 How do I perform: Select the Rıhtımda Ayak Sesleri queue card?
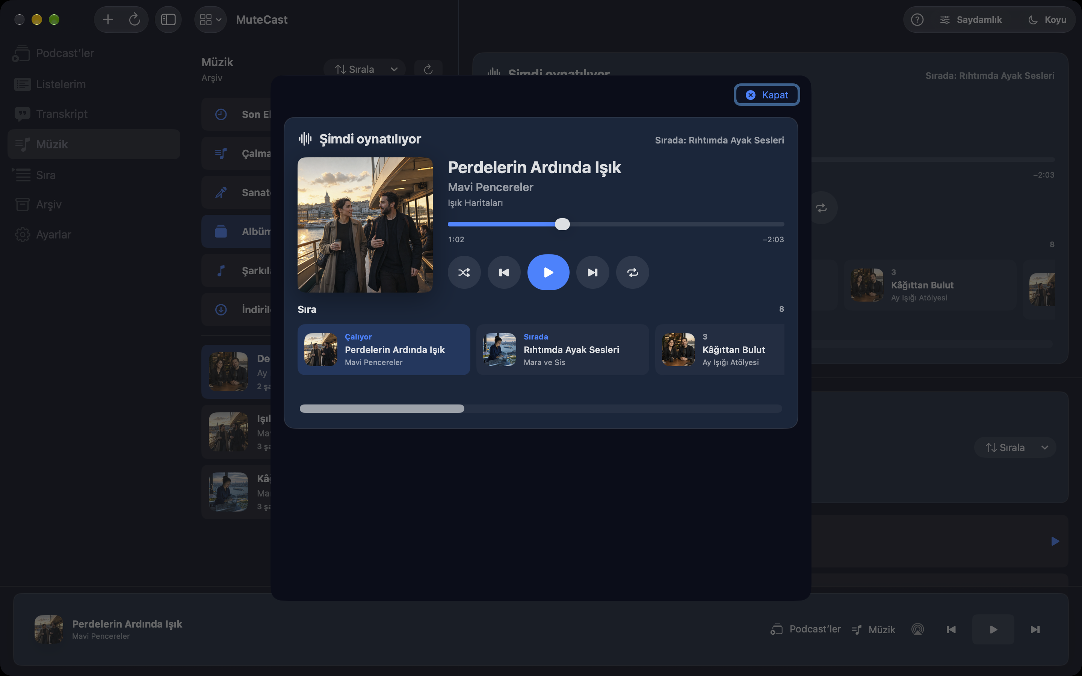coord(562,350)
